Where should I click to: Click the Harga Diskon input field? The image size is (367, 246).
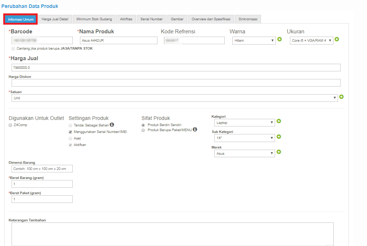(x=176, y=83)
